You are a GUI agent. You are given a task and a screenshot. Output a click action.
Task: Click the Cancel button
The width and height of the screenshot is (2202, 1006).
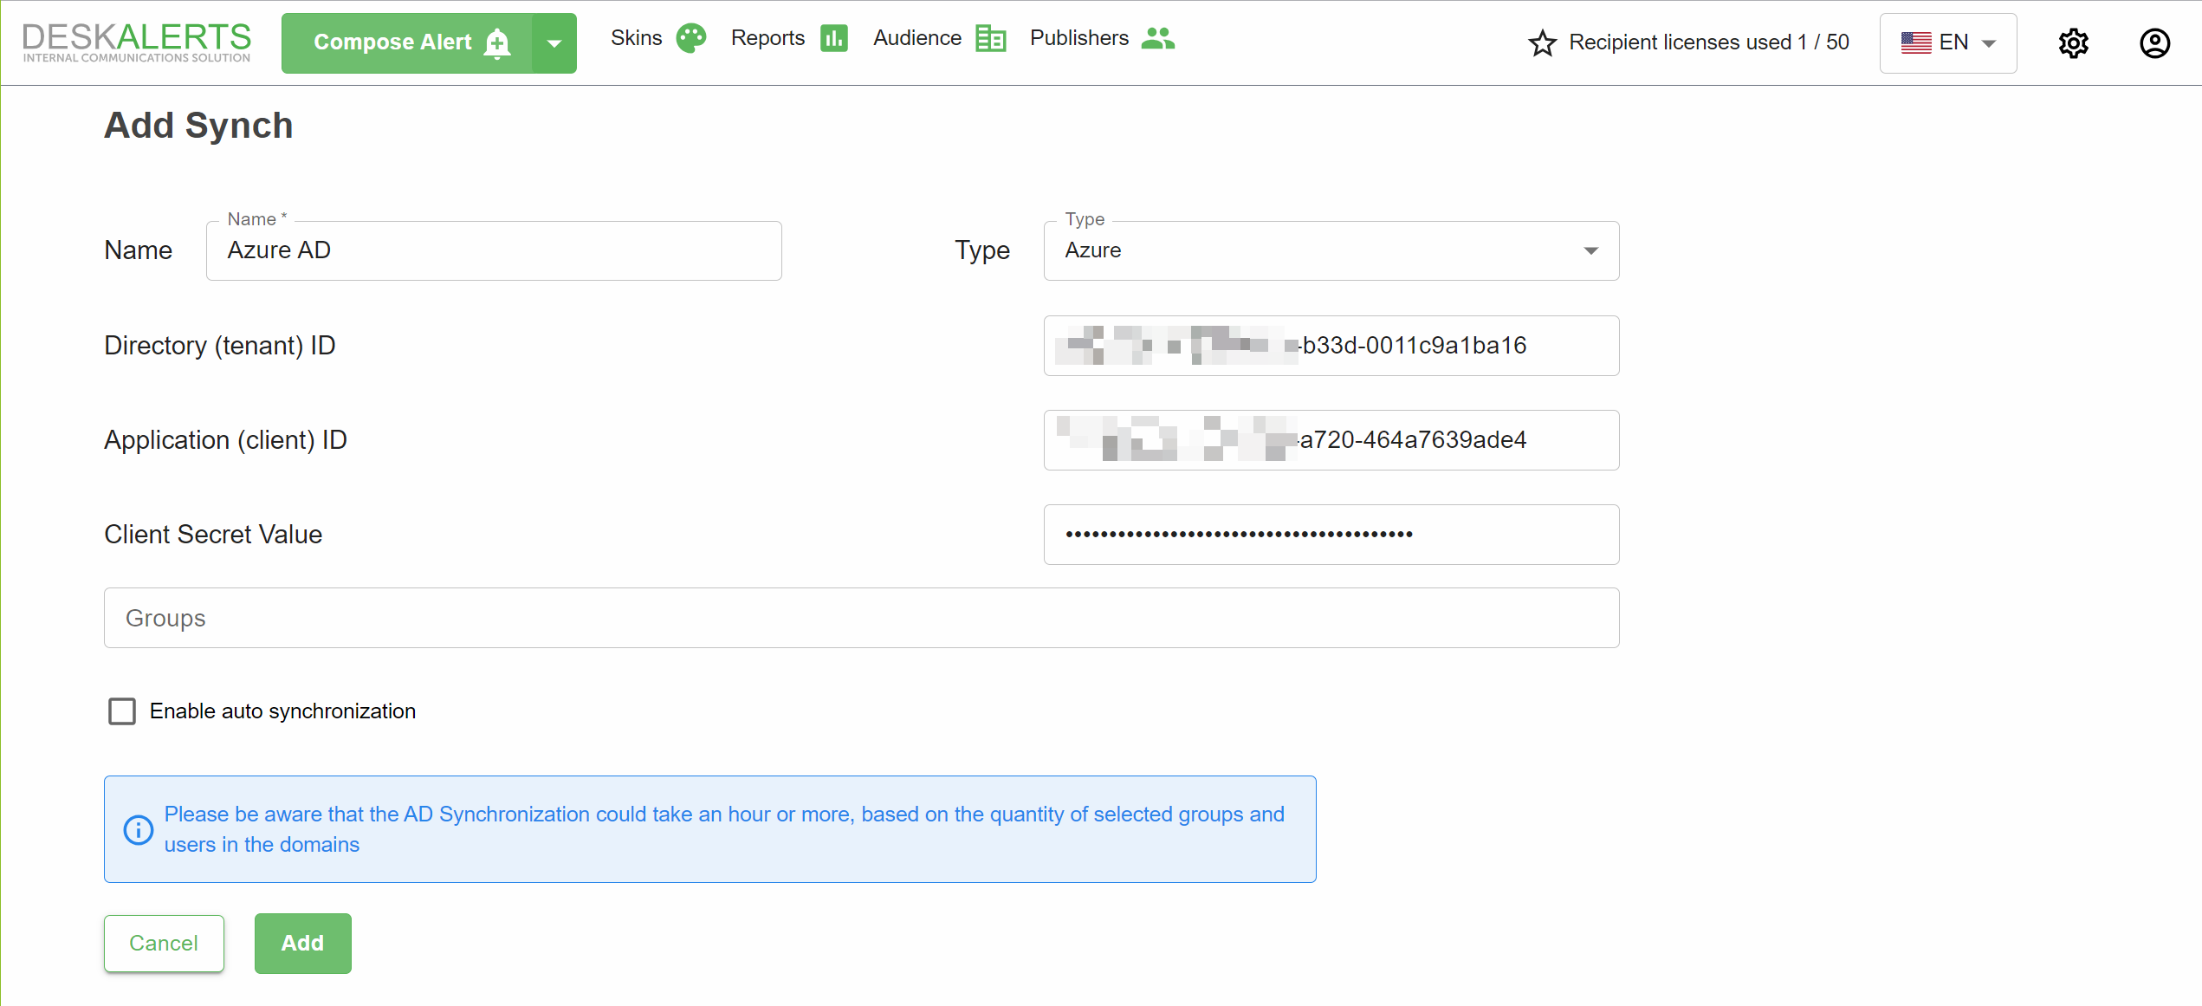click(164, 943)
